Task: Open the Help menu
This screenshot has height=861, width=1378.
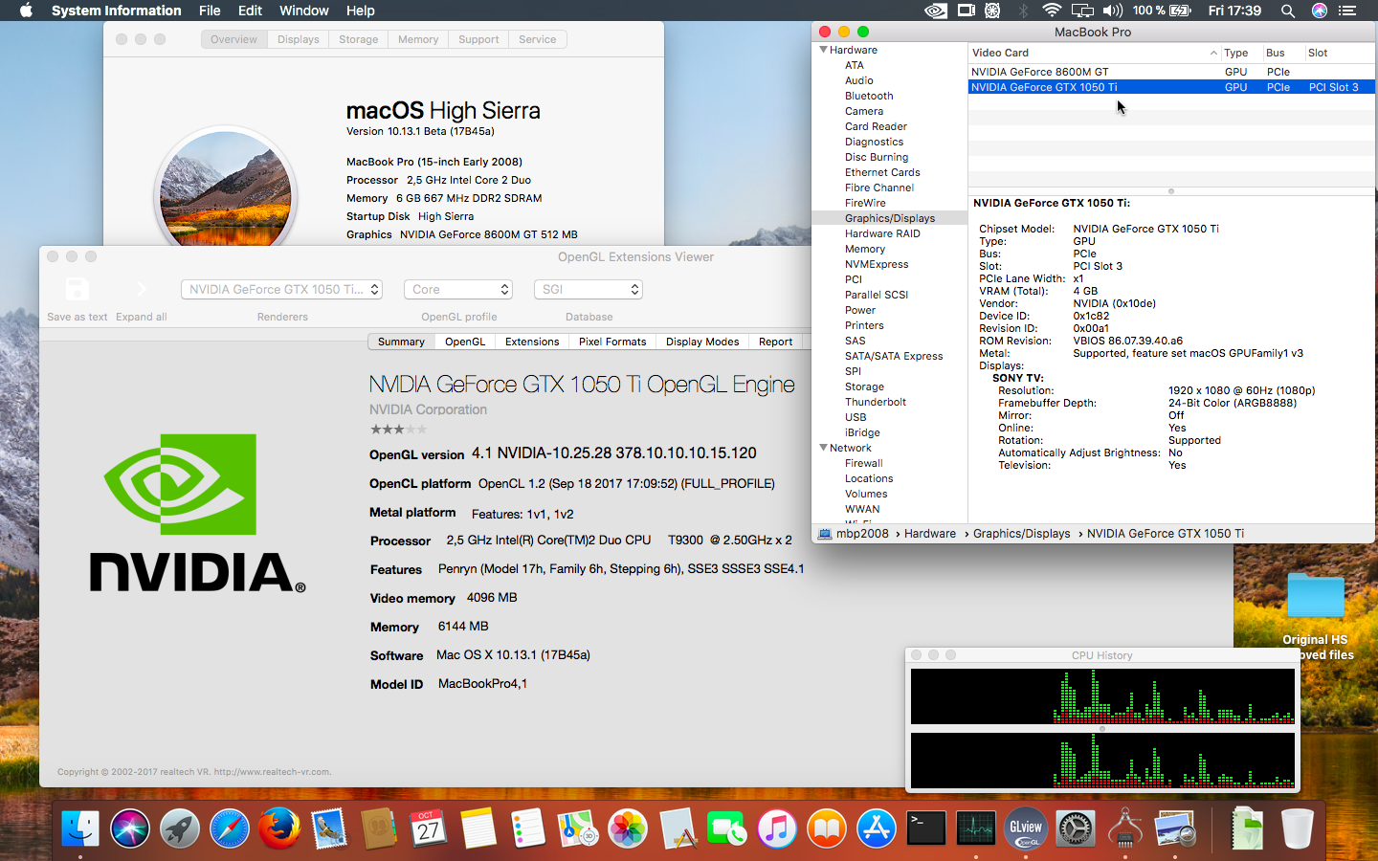Action: pos(360,11)
